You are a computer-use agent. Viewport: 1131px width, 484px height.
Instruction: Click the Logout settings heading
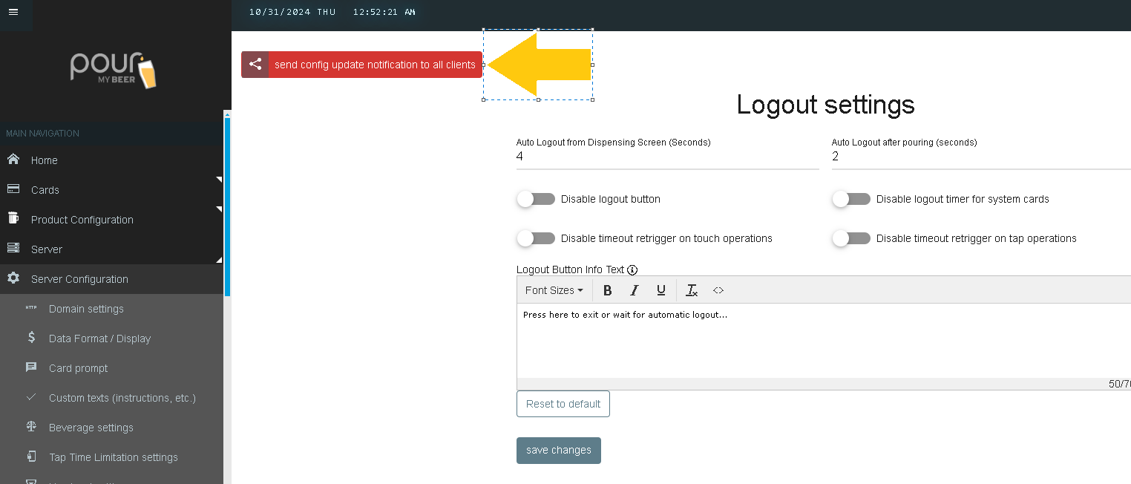825,105
